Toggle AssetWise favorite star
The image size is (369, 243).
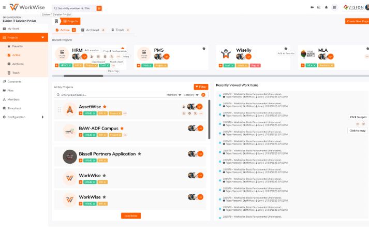point(105,107)
